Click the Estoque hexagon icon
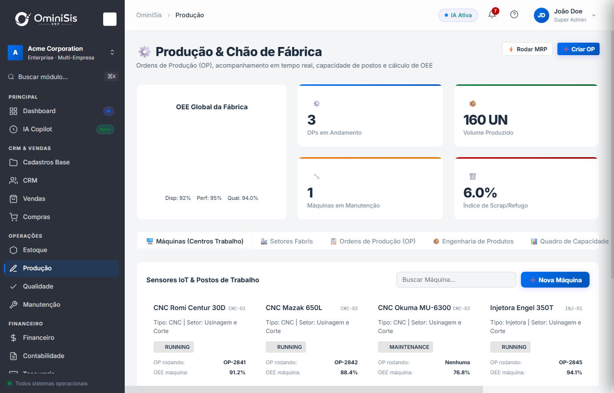Viewport: 614px width, 393px height. (x=13, y=250)
